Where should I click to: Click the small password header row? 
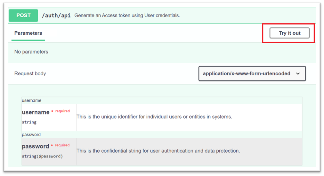[31, 134]
